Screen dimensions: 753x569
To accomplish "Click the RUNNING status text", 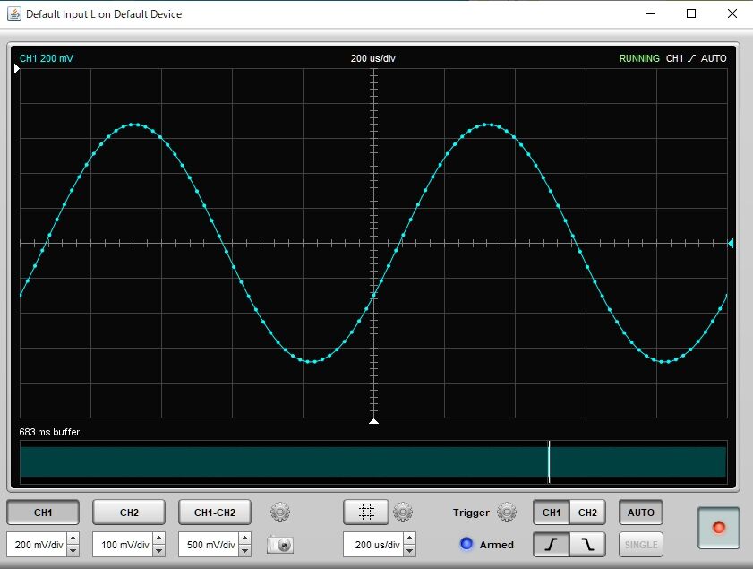I will [639, 58].
